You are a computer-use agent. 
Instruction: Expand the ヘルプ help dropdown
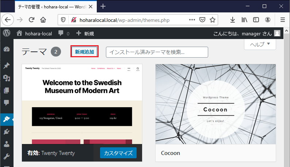(260, 44)
